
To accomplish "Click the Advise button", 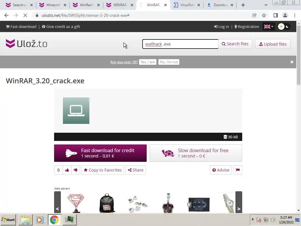I will pyautogui.click(x=221, y=170).
